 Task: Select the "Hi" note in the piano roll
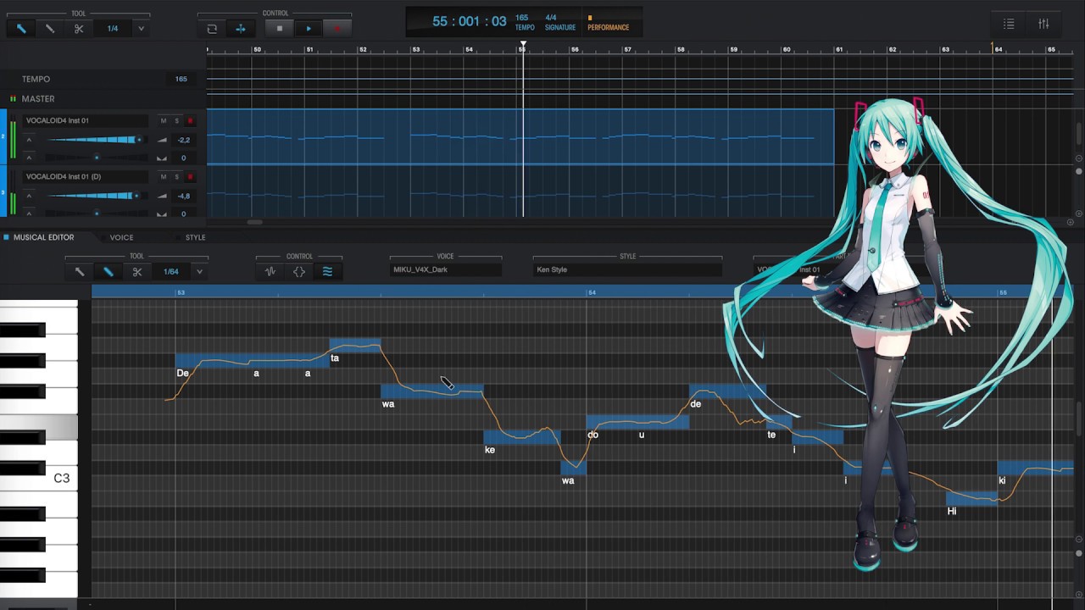pyautogui.click(x=971, y=498)
